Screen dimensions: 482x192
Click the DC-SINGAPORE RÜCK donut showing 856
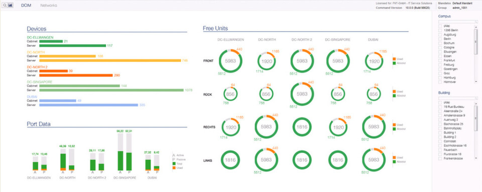tap(337, 94)
